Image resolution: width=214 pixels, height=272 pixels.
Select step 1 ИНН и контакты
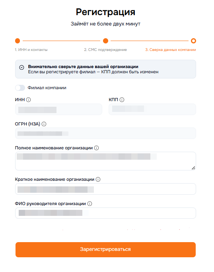click(x=31, y=50)
